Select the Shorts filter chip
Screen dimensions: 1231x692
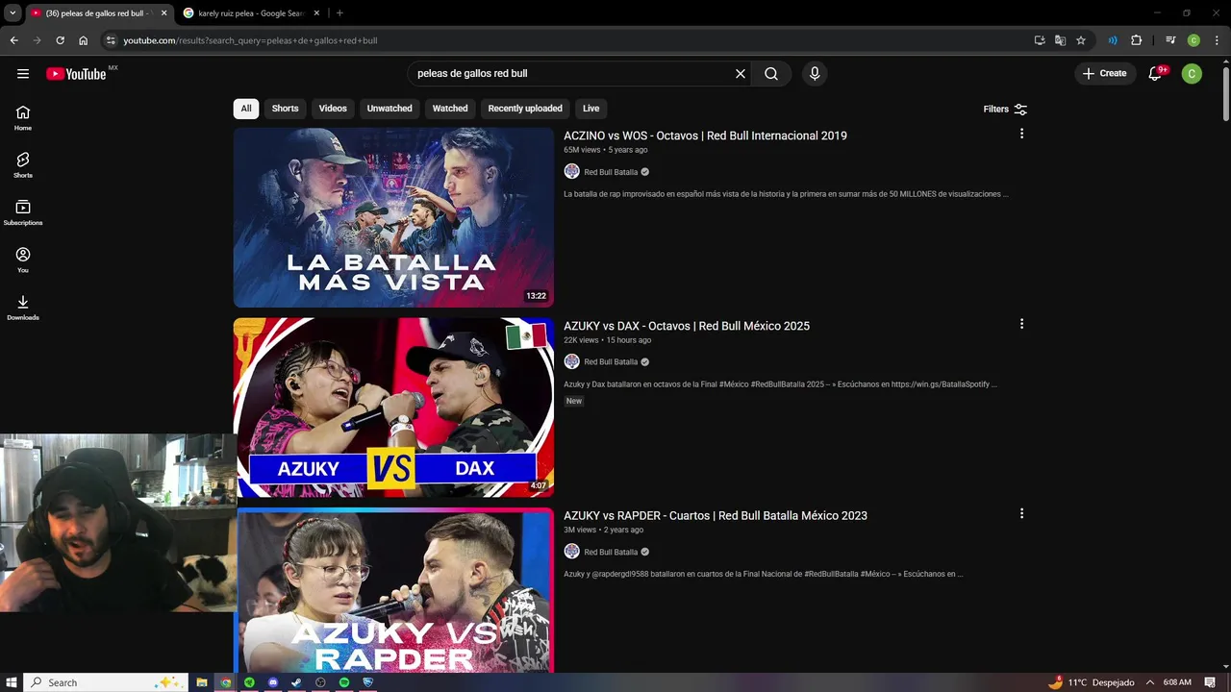[x=285, y=109]
